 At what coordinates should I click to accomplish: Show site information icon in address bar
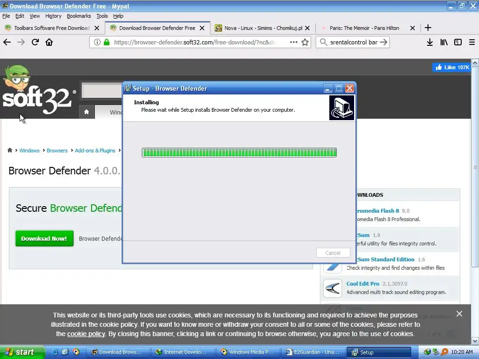pos(97,42)
